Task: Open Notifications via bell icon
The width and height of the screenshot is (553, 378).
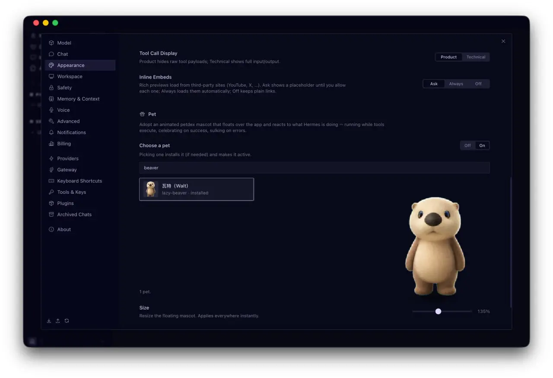Action: [51, 132]
